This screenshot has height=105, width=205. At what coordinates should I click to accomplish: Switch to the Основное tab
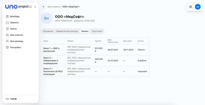pos(48,31)
